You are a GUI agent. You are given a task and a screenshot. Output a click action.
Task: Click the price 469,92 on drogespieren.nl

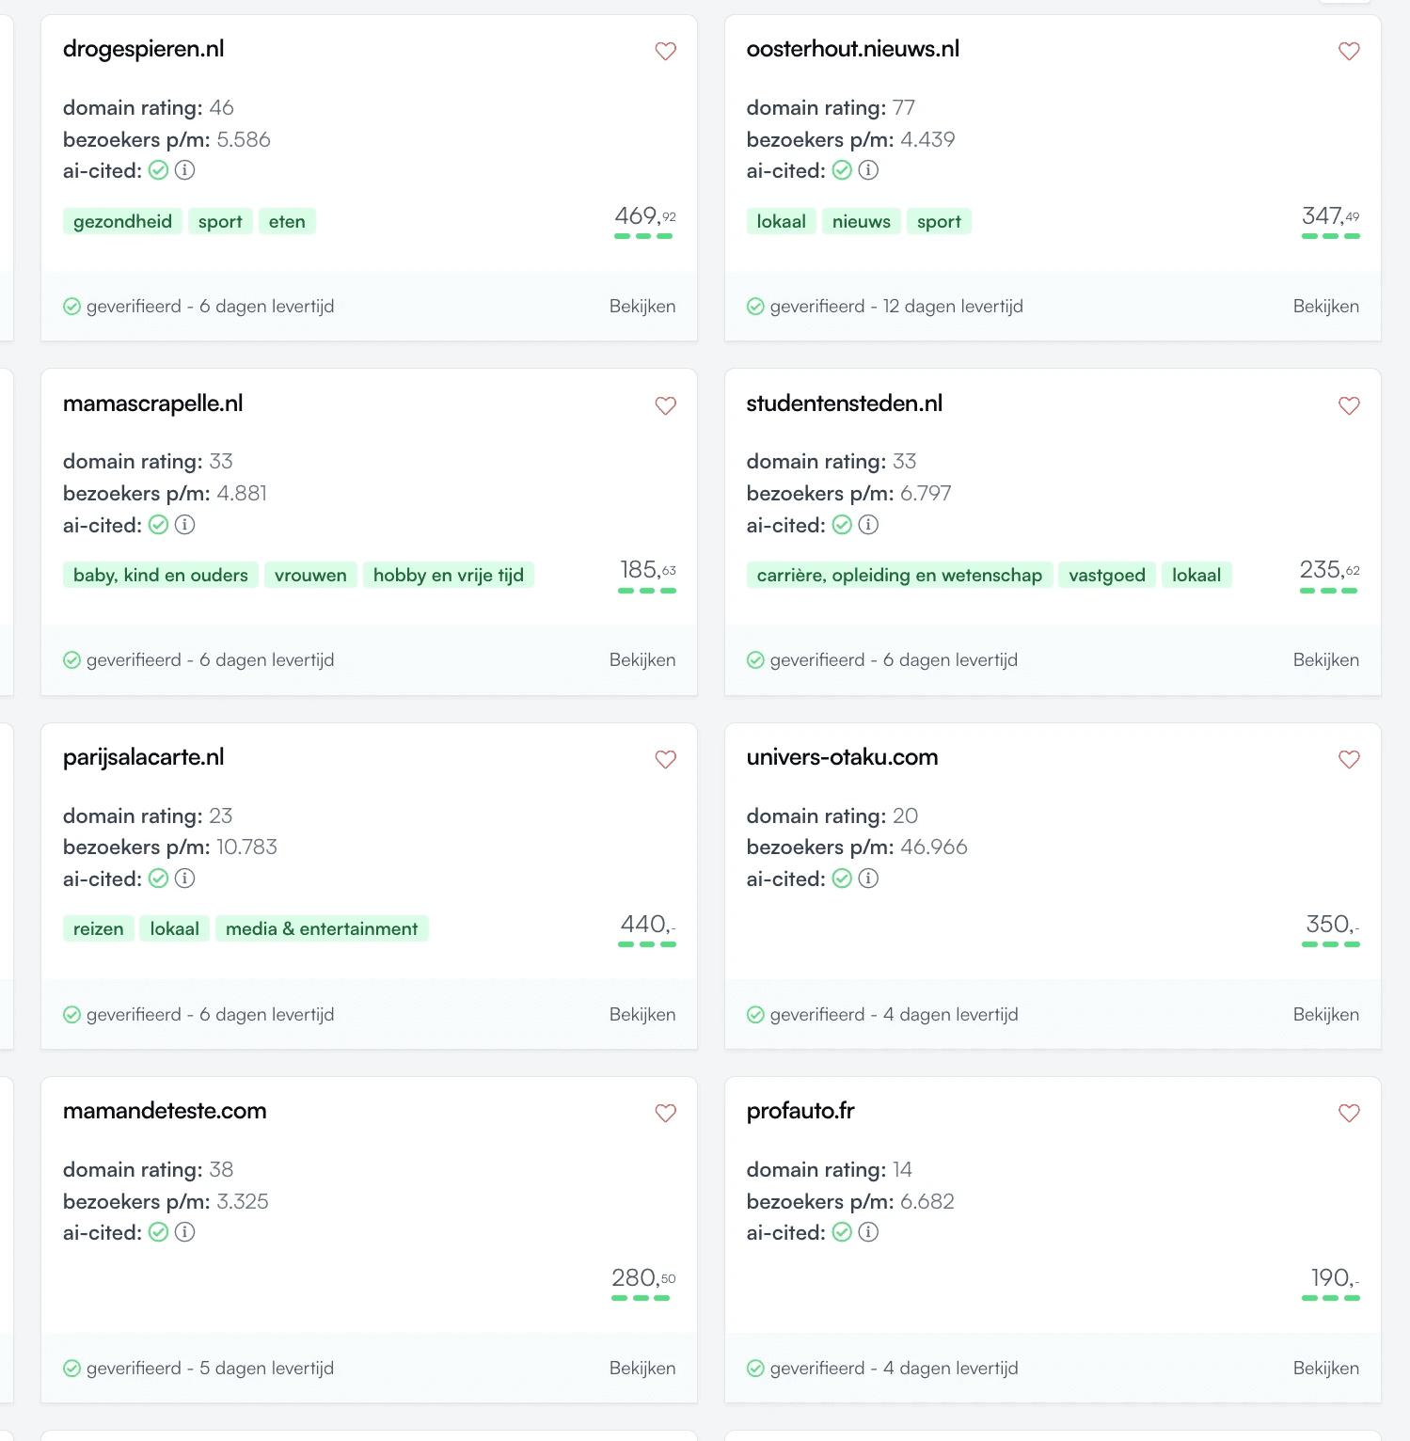point(644,216)
